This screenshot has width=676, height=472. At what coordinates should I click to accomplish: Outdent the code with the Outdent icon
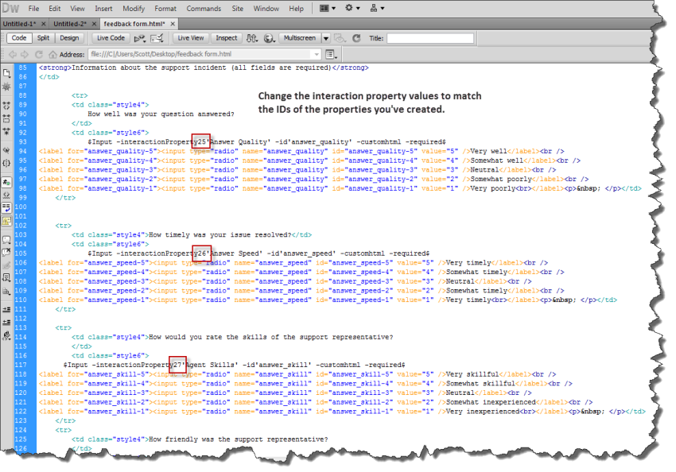6,323
